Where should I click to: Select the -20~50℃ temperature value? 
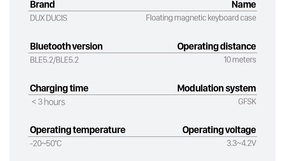click(x=46, y=143)
